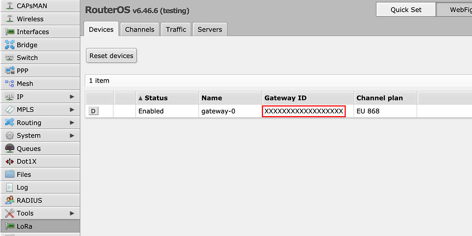Click the '1 item' count text
This screenshot has width=472, height=236.
[99, 81]
